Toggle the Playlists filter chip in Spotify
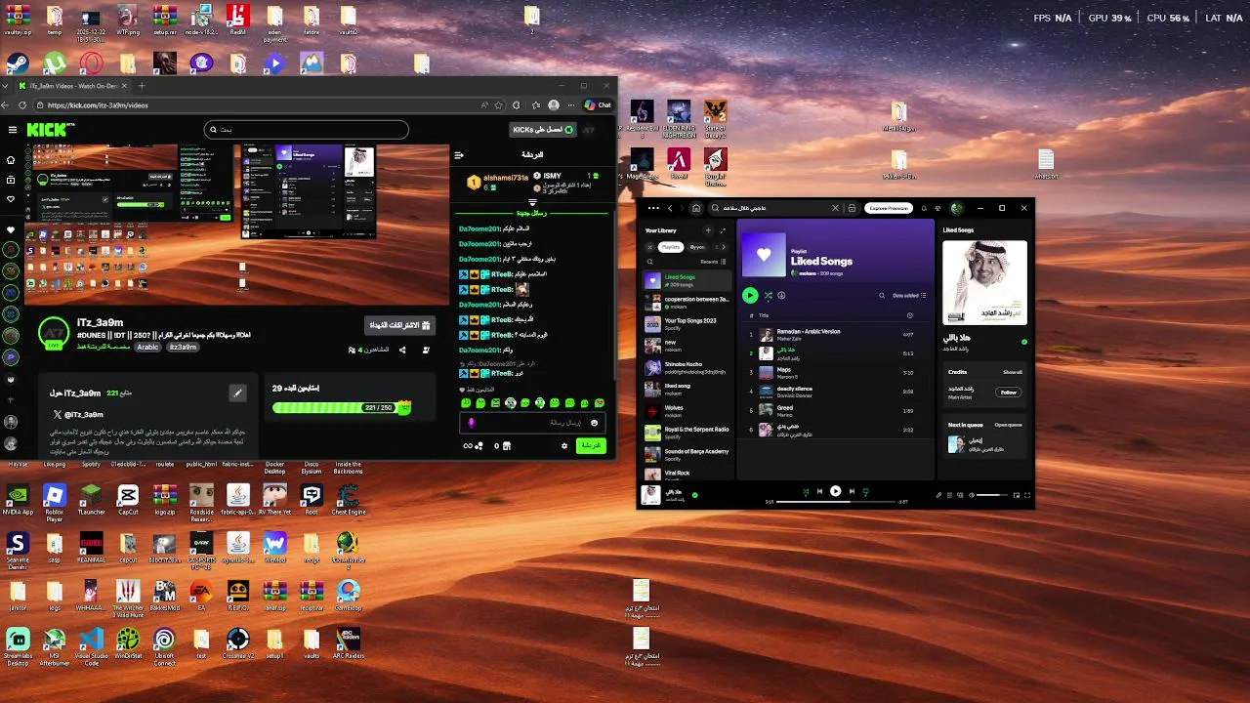Viewport: 1250px width, 703px height. coord(671,247)
